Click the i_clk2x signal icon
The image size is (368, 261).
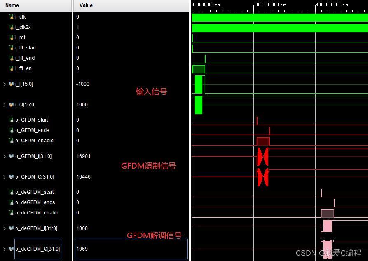point(11,27)
